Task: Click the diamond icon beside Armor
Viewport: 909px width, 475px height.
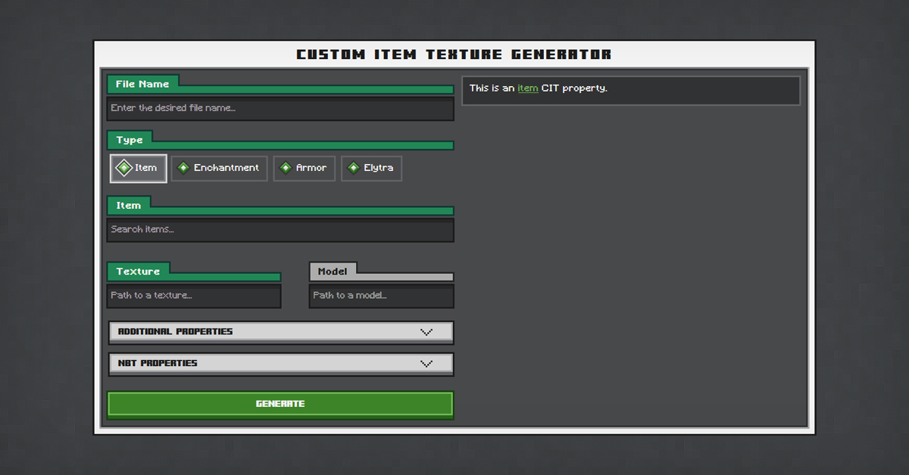Action: pos(286,168)
